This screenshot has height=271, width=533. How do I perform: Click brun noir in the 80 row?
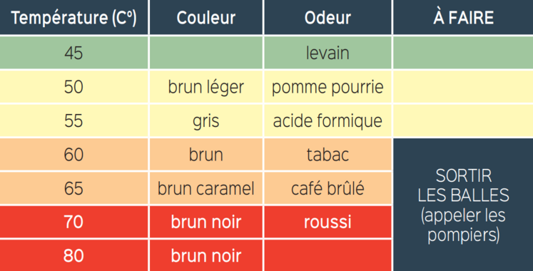pos(206,255)
